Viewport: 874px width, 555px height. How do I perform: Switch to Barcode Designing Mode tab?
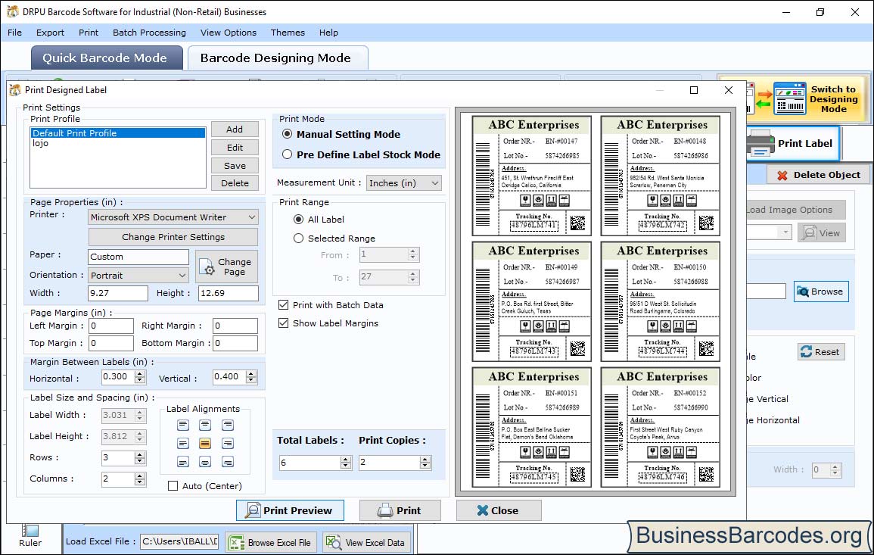[x=278, y=58]
